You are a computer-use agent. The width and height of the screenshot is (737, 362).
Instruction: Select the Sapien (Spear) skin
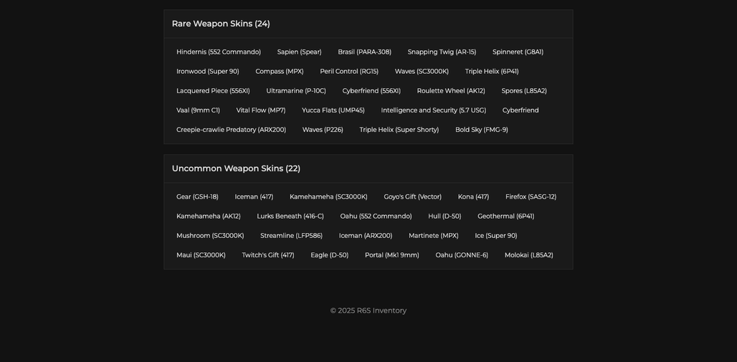300,52
